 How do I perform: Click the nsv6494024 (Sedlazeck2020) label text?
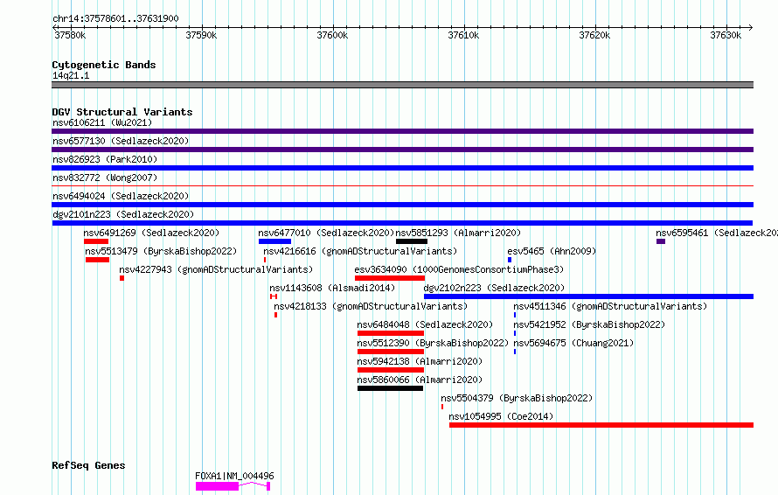121,196
